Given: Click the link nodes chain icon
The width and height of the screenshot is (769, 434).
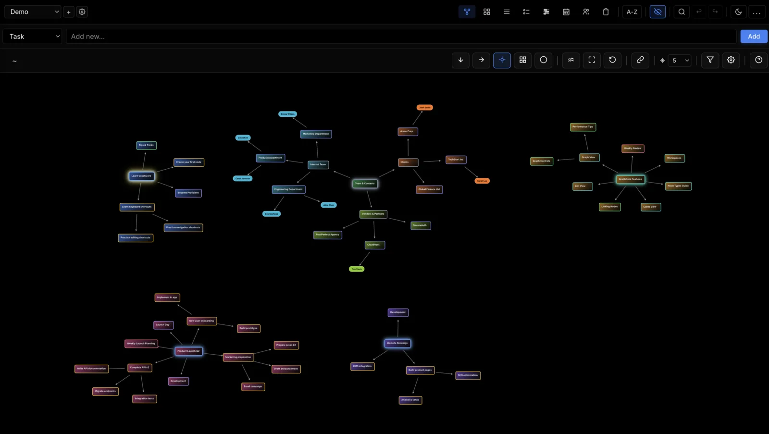Looking at the screenshot, I should click(640, 60).
